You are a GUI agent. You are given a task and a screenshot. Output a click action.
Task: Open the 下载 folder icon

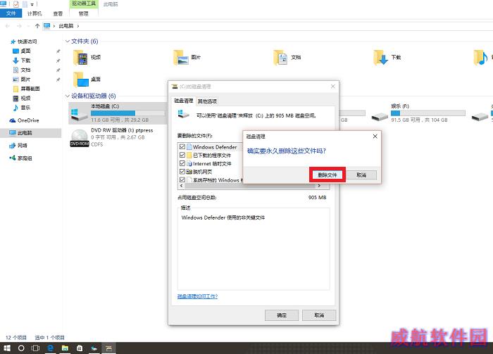point(381,58)
